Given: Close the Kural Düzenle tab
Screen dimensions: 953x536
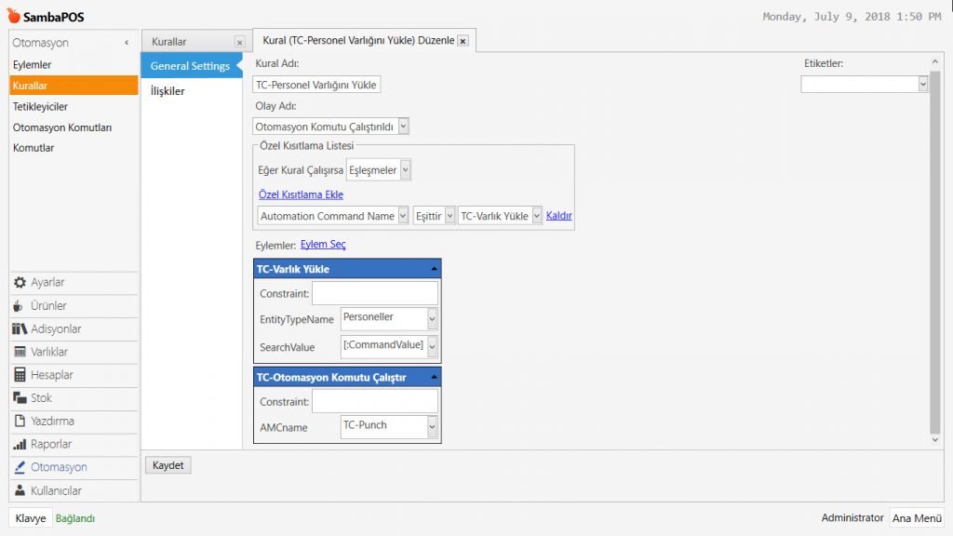Looking at the screenshot, I should [x=463, y=42].
